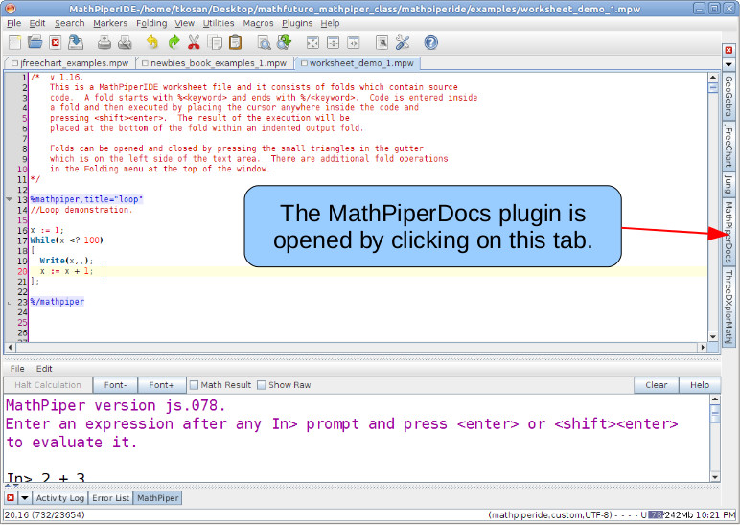Open Find with the magnifier icon

(264, 43)
